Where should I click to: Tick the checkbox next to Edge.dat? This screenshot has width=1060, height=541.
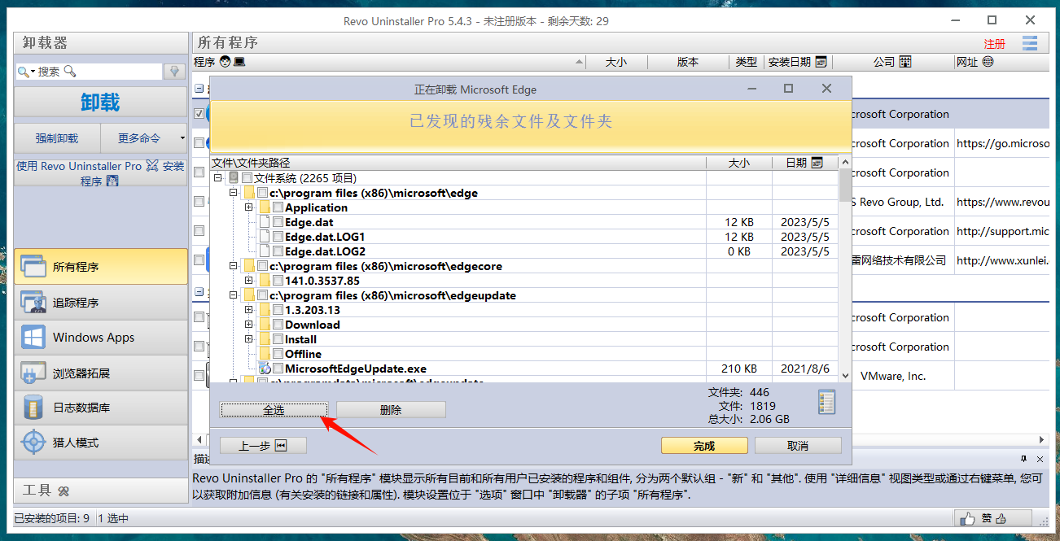(x=278, y=222)
